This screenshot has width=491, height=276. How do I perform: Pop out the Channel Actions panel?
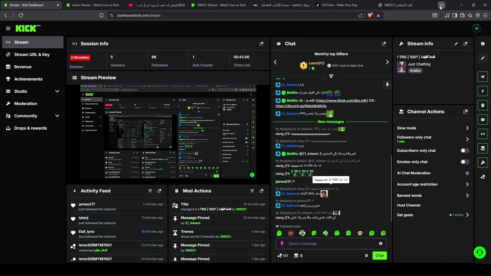(x=465, y=112)
